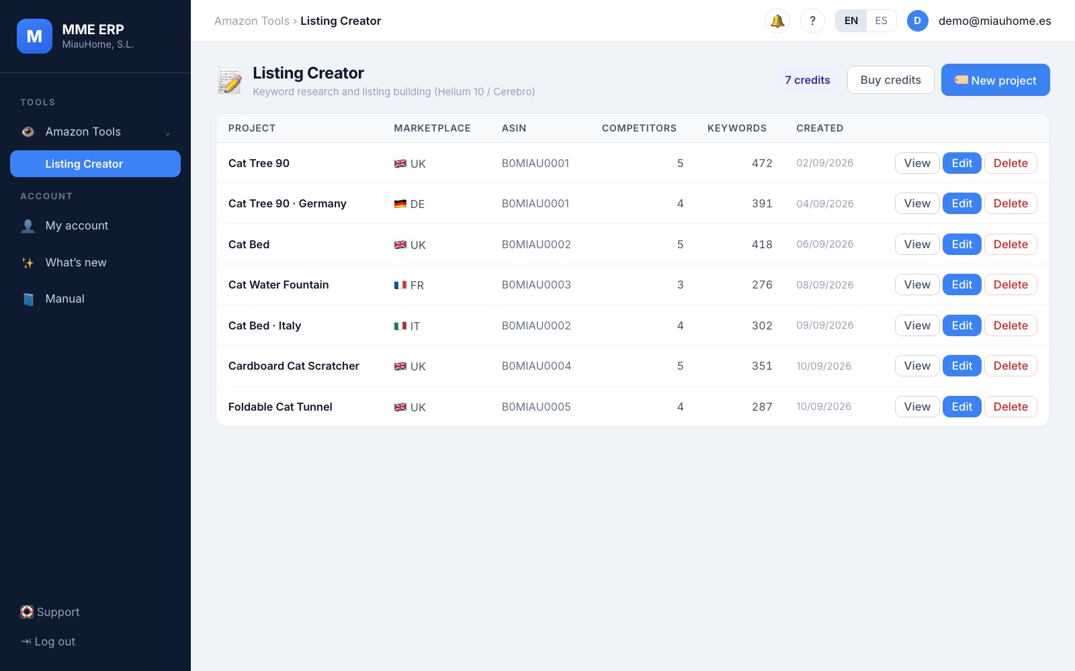The width and height of the screenshot is (1075, 671).
Task: Click the Amazon Tools eye icon
Action: (28, 132)
